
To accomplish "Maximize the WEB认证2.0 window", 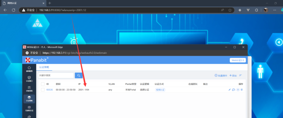I will [235, 47].
